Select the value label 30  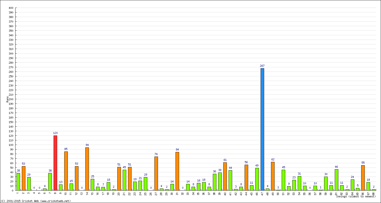(x=326, y=174)
